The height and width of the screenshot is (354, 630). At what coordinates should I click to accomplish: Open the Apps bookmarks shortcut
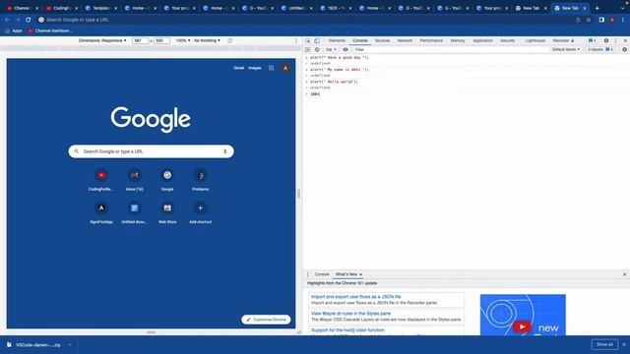coord(13,30)
